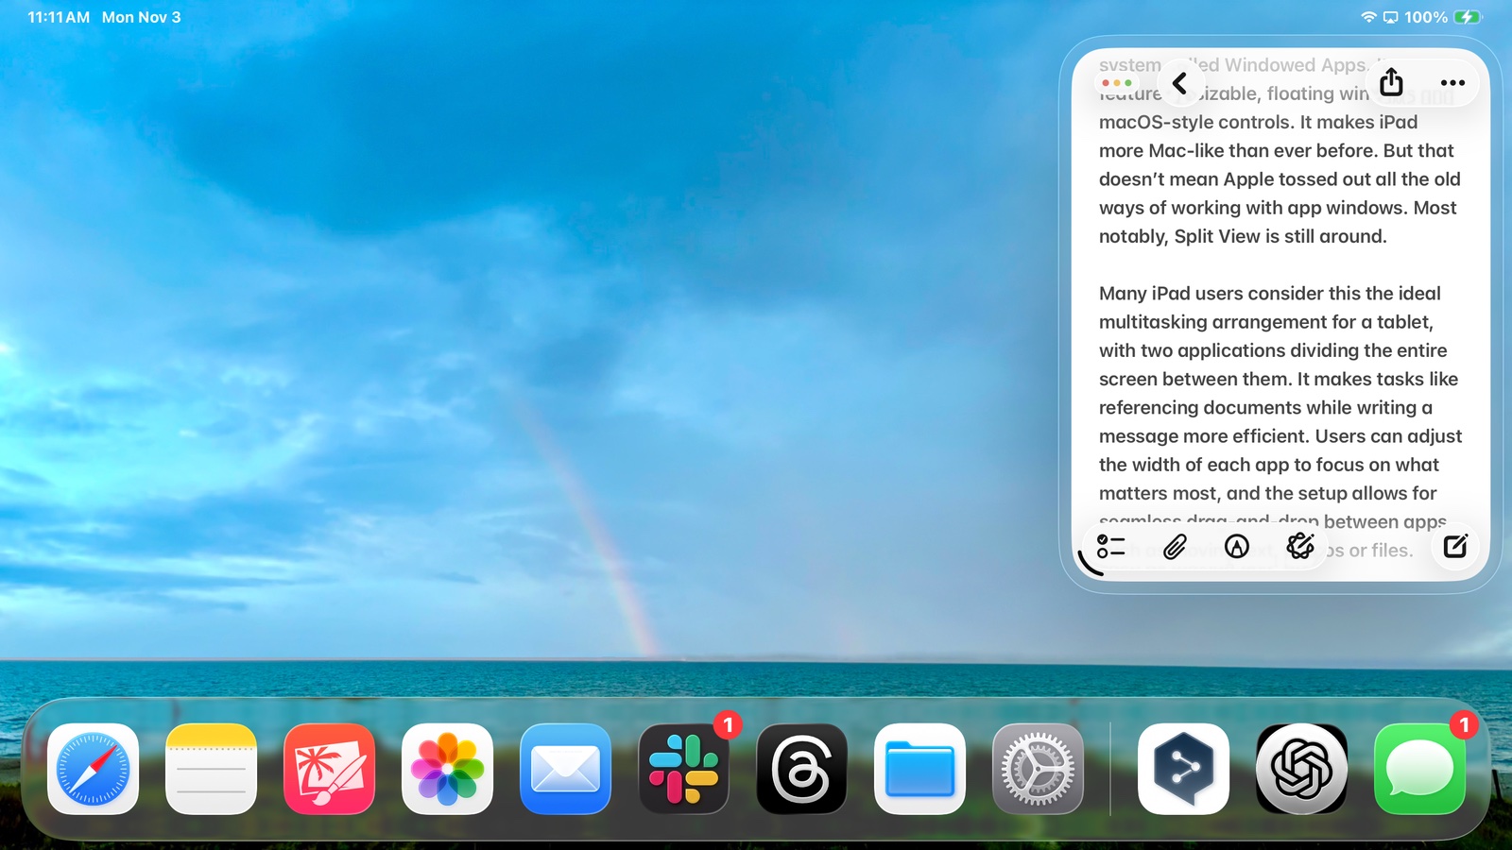
Task: Tap "screen between them. It makes tasks like"
Action: pyautogui.click(x=1279, y=379)
